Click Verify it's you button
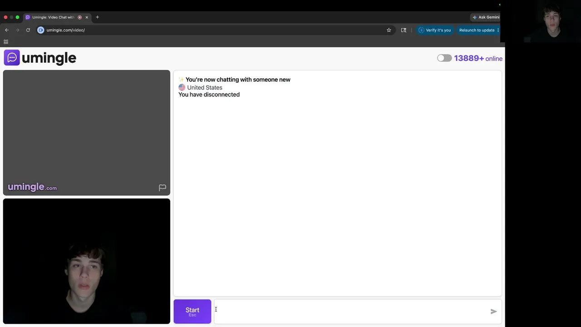This screenshot has width=581, height=327. (435, 30)
